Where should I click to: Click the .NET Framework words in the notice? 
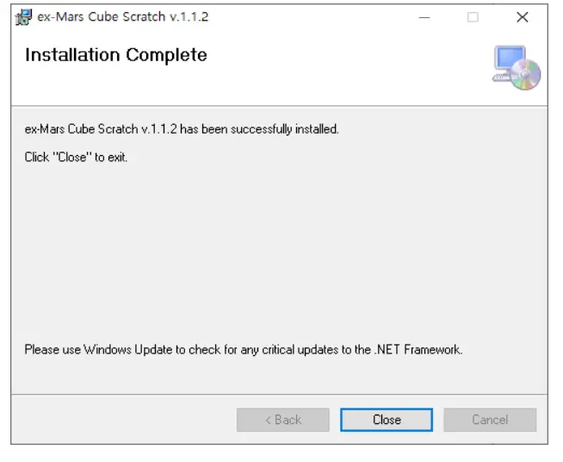pos(418,350)
